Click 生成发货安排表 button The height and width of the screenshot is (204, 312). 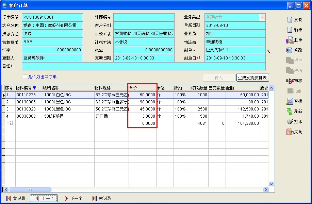[252, 78]
